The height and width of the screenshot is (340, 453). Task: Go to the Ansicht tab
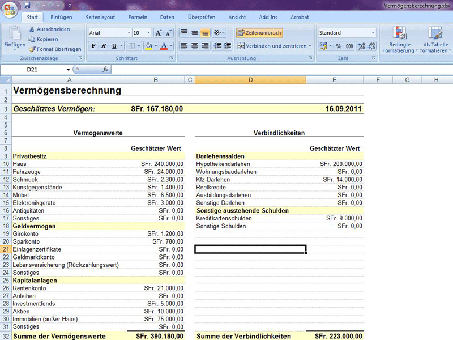click(x=237, y=18)
